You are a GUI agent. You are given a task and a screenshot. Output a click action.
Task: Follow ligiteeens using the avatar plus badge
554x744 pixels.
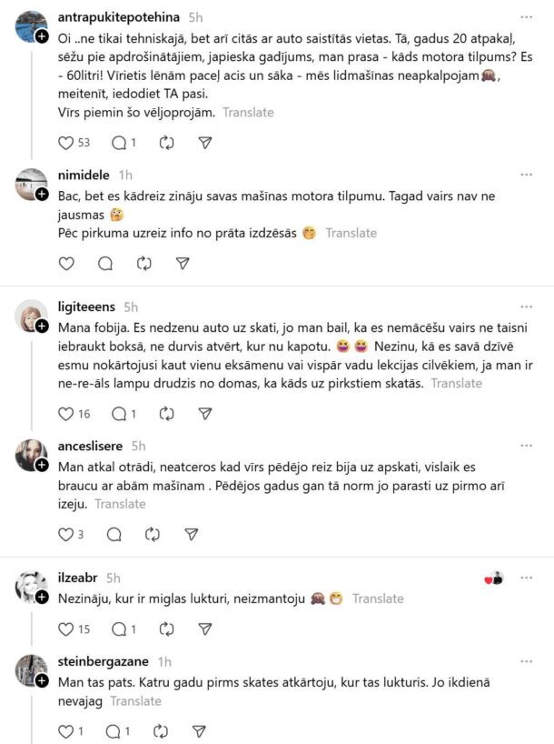tap(42, 327)
